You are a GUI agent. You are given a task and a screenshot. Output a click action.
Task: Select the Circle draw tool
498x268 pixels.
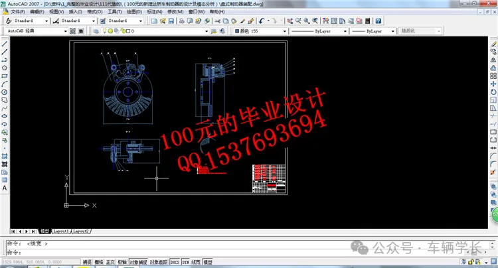(5, 92)
